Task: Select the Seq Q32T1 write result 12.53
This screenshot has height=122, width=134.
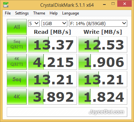Action: pos(103,44)
